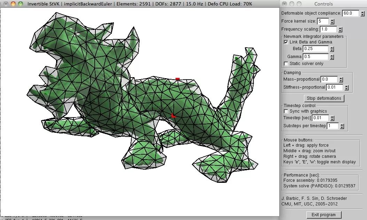Click the 'Middle + drag: zoom in/out' text

(309, 150)
